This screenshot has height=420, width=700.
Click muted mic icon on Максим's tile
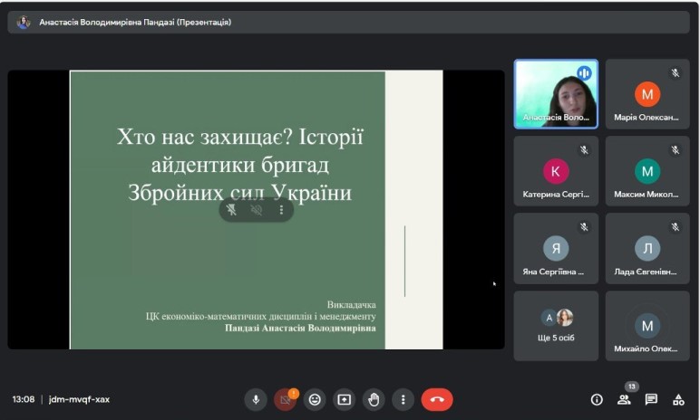(675, 150)
